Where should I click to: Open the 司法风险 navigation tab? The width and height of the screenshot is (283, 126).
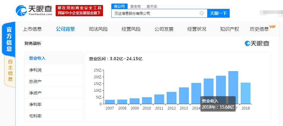98,29
